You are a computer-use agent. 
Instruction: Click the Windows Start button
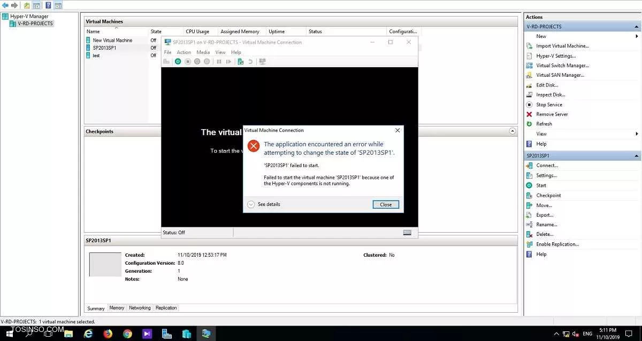coord(10,334)
